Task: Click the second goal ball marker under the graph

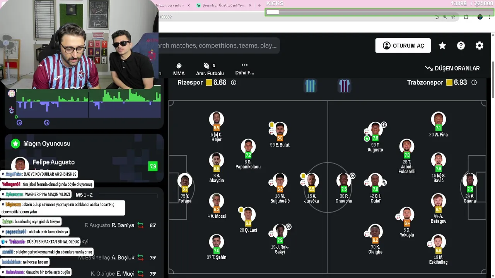Action: point(47,122)
